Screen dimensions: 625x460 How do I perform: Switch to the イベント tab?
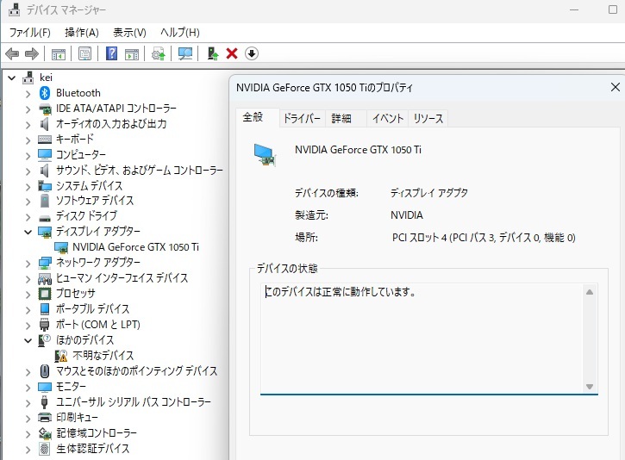(387, 118)
